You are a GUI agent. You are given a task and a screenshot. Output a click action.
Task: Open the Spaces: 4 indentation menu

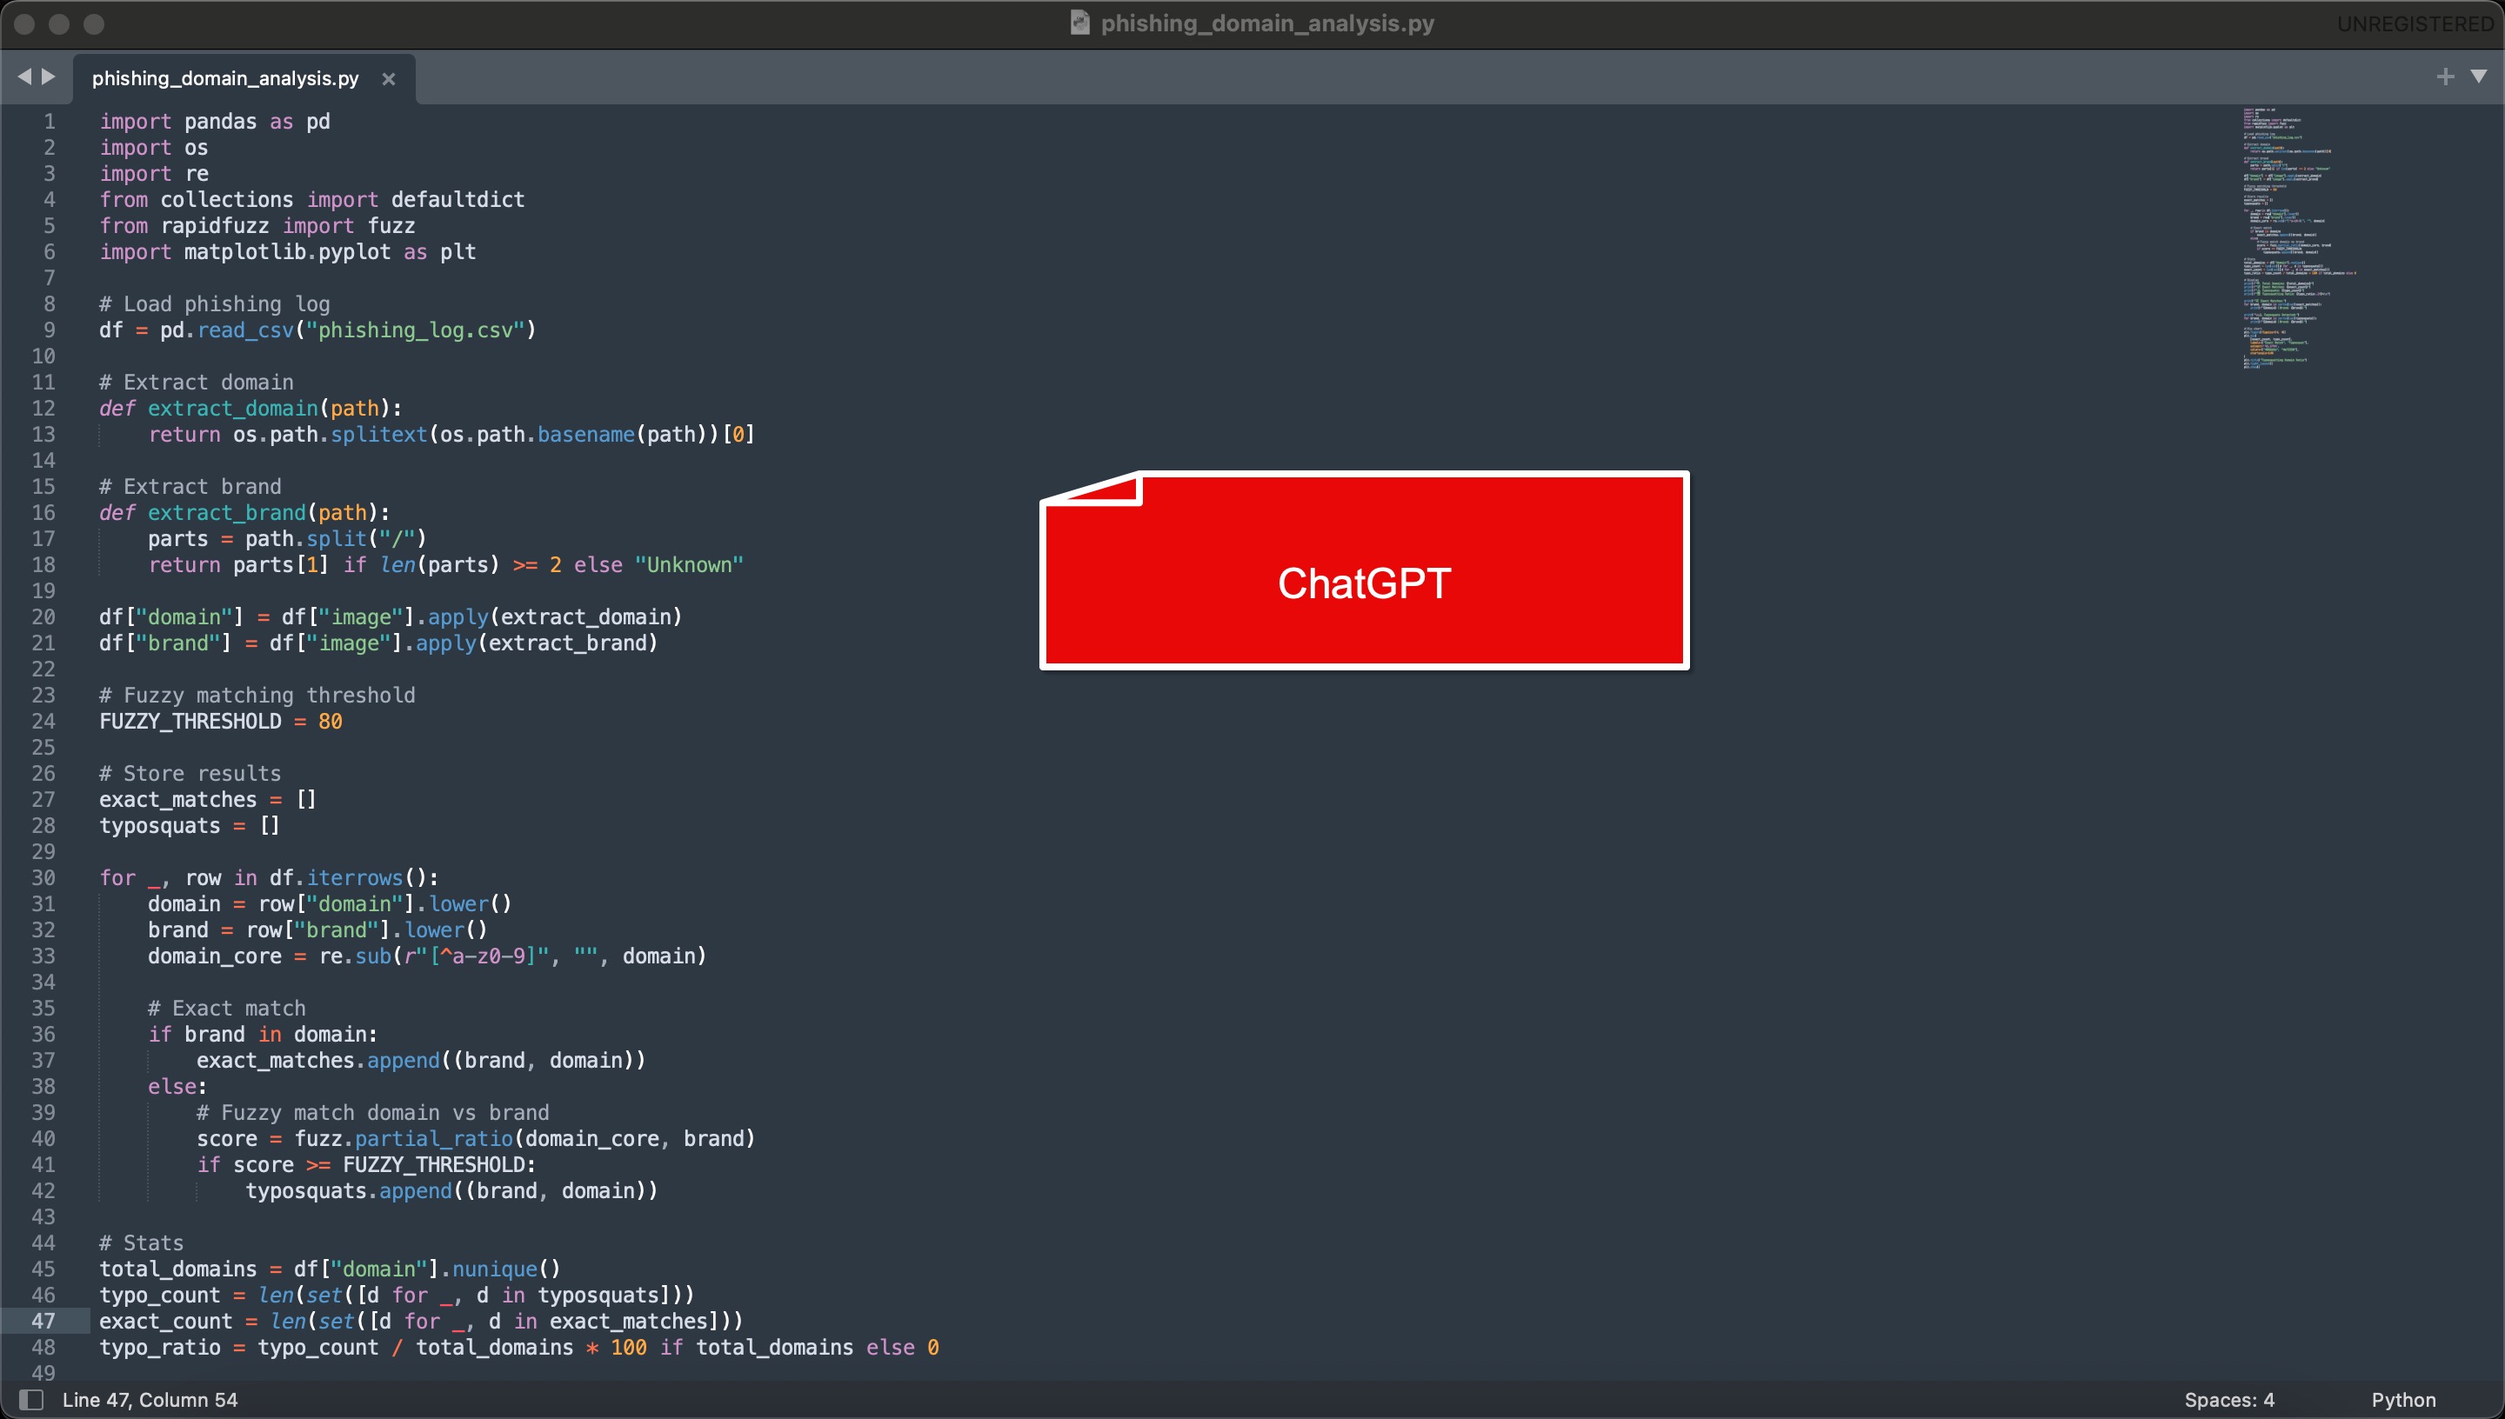point(2229,1400)
